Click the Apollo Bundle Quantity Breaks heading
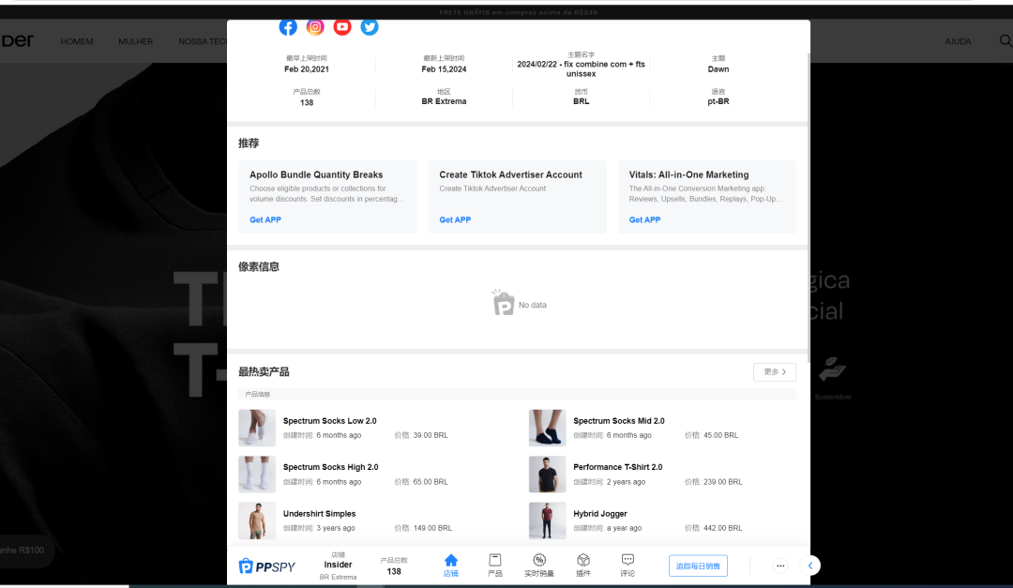 point(316,174)
